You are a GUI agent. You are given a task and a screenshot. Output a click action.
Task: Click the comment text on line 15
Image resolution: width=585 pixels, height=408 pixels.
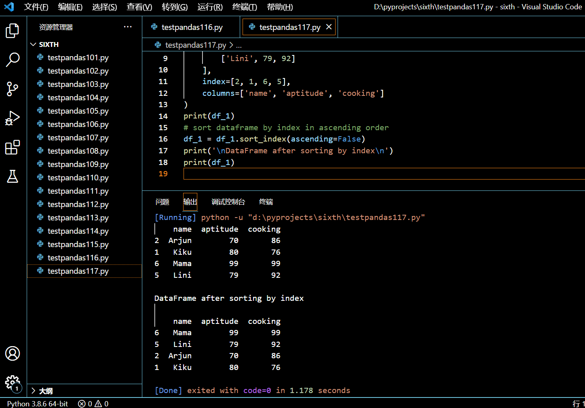286,128
